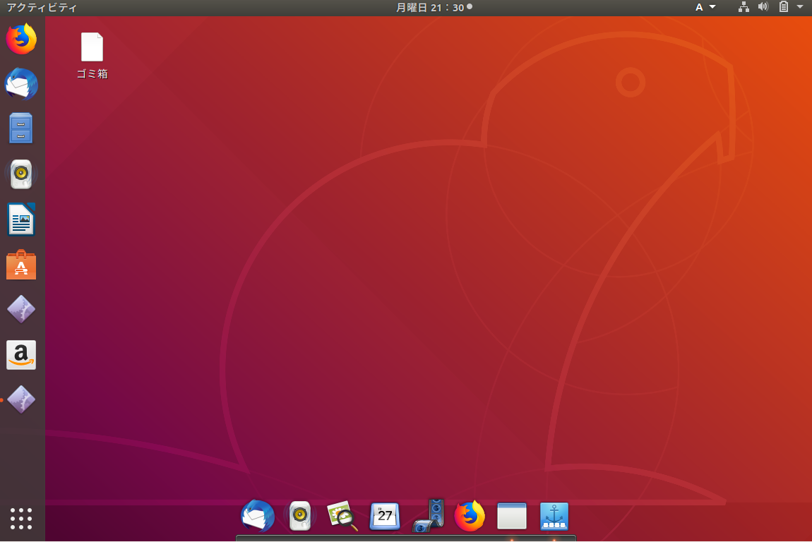The height and width of the screenshot is (542, 812).
Task: Click the wired network status icon
Action: [x=744, y=8]
